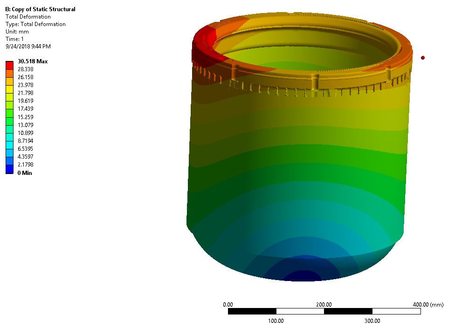Click the '400.00 (mm)' scale ruler label
Image resolution: width=455 pixels, height=328 pixels.
click(x=428, y=305)
